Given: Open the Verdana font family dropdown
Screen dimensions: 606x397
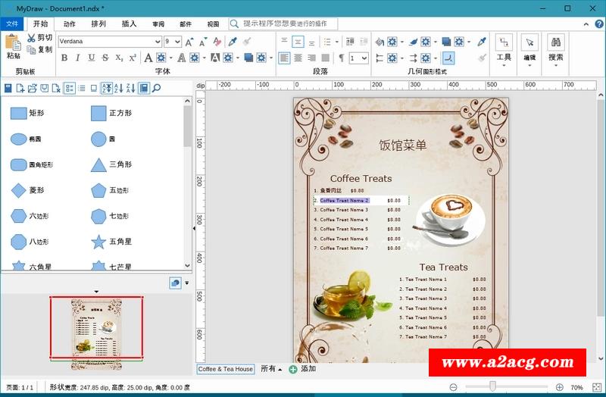Looking at the screenshot, I should pyautogui.click(x=158, y=42).
